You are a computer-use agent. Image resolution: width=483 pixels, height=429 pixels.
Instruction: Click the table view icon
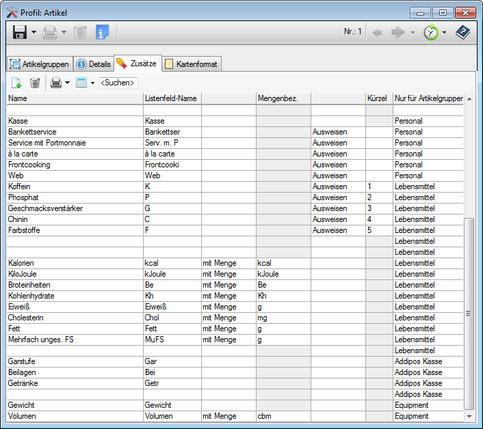click(81, 83)
